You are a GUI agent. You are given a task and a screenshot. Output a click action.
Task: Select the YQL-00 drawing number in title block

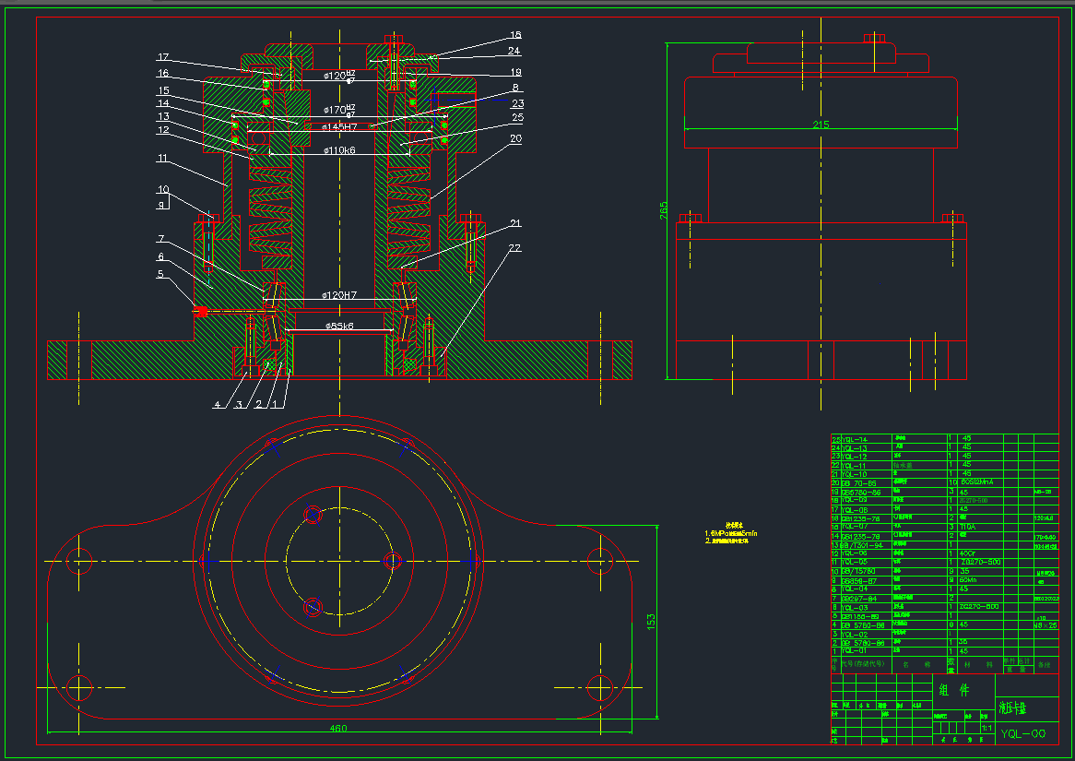1022,733
